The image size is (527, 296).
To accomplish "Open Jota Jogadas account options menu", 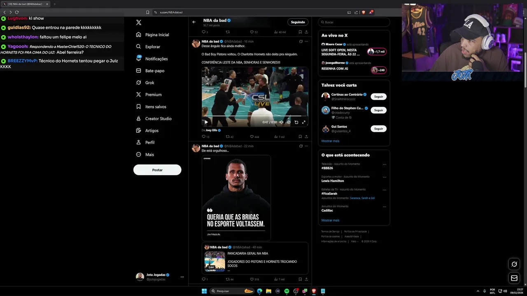I will tap(182, 277).
